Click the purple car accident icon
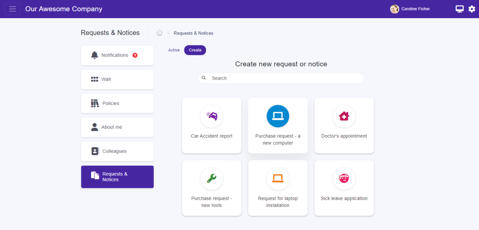The width and height of the screenshot is (479, 230). point(212,116)
